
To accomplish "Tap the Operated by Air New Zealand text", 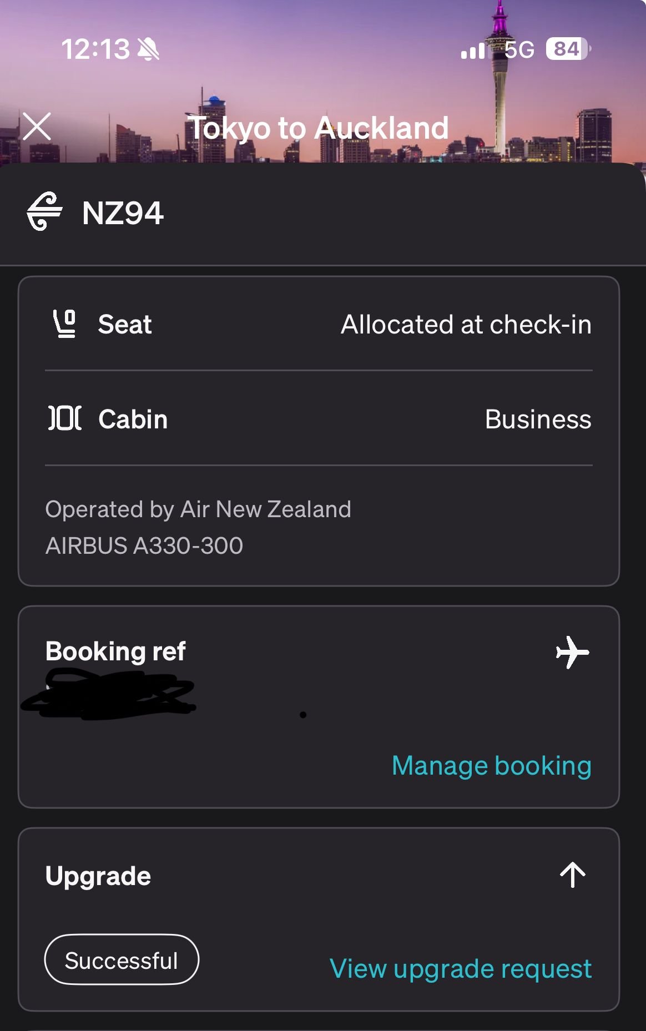I will tap(198, 509).
